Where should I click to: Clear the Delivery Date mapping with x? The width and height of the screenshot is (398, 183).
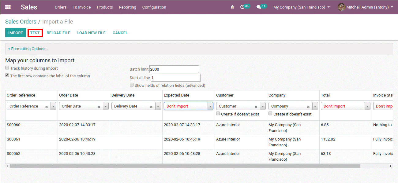(151, 107)
